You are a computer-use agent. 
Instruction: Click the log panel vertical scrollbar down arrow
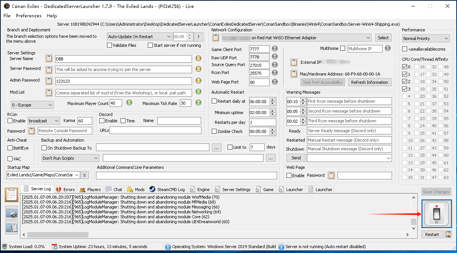[x=414, y=228]
